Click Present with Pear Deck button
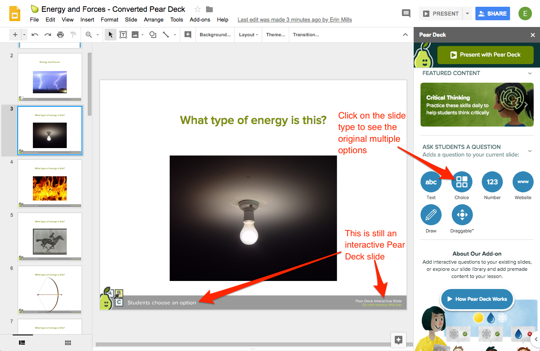Image resolution: width=540 pixels, height=351 pixels. click(x=485, y=55)
